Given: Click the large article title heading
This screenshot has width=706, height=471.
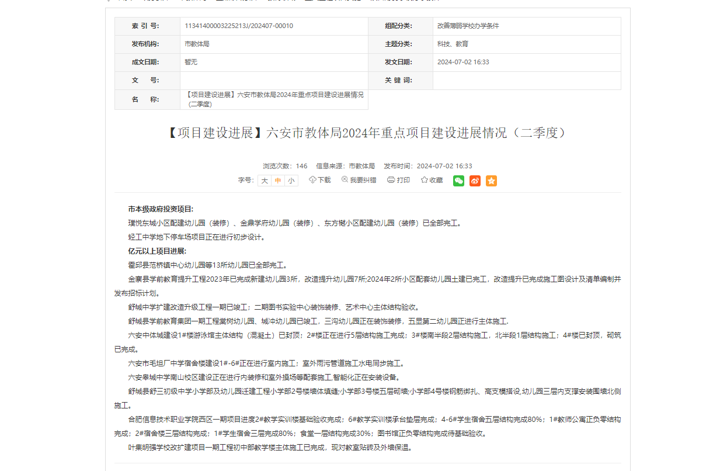Looking at the screenshot, I should click(x=367, y=133).
